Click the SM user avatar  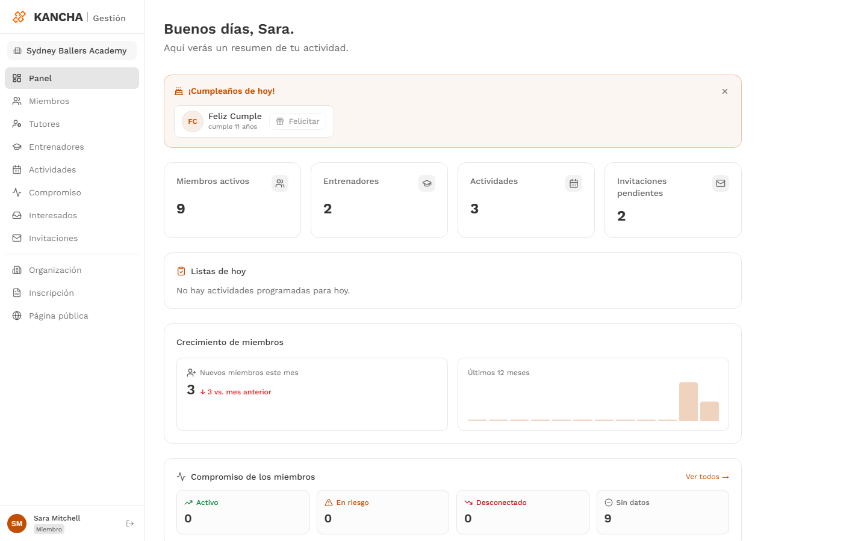[x=17, y=524]
